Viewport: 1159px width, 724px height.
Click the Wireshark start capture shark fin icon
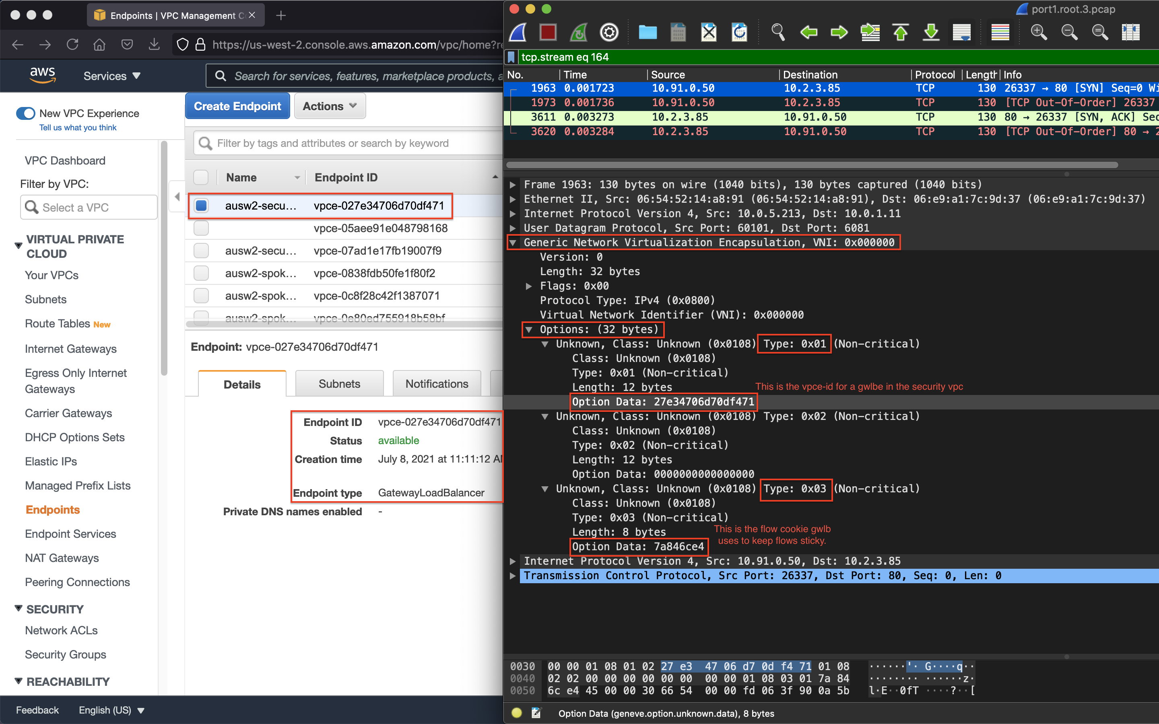(518, 33)
